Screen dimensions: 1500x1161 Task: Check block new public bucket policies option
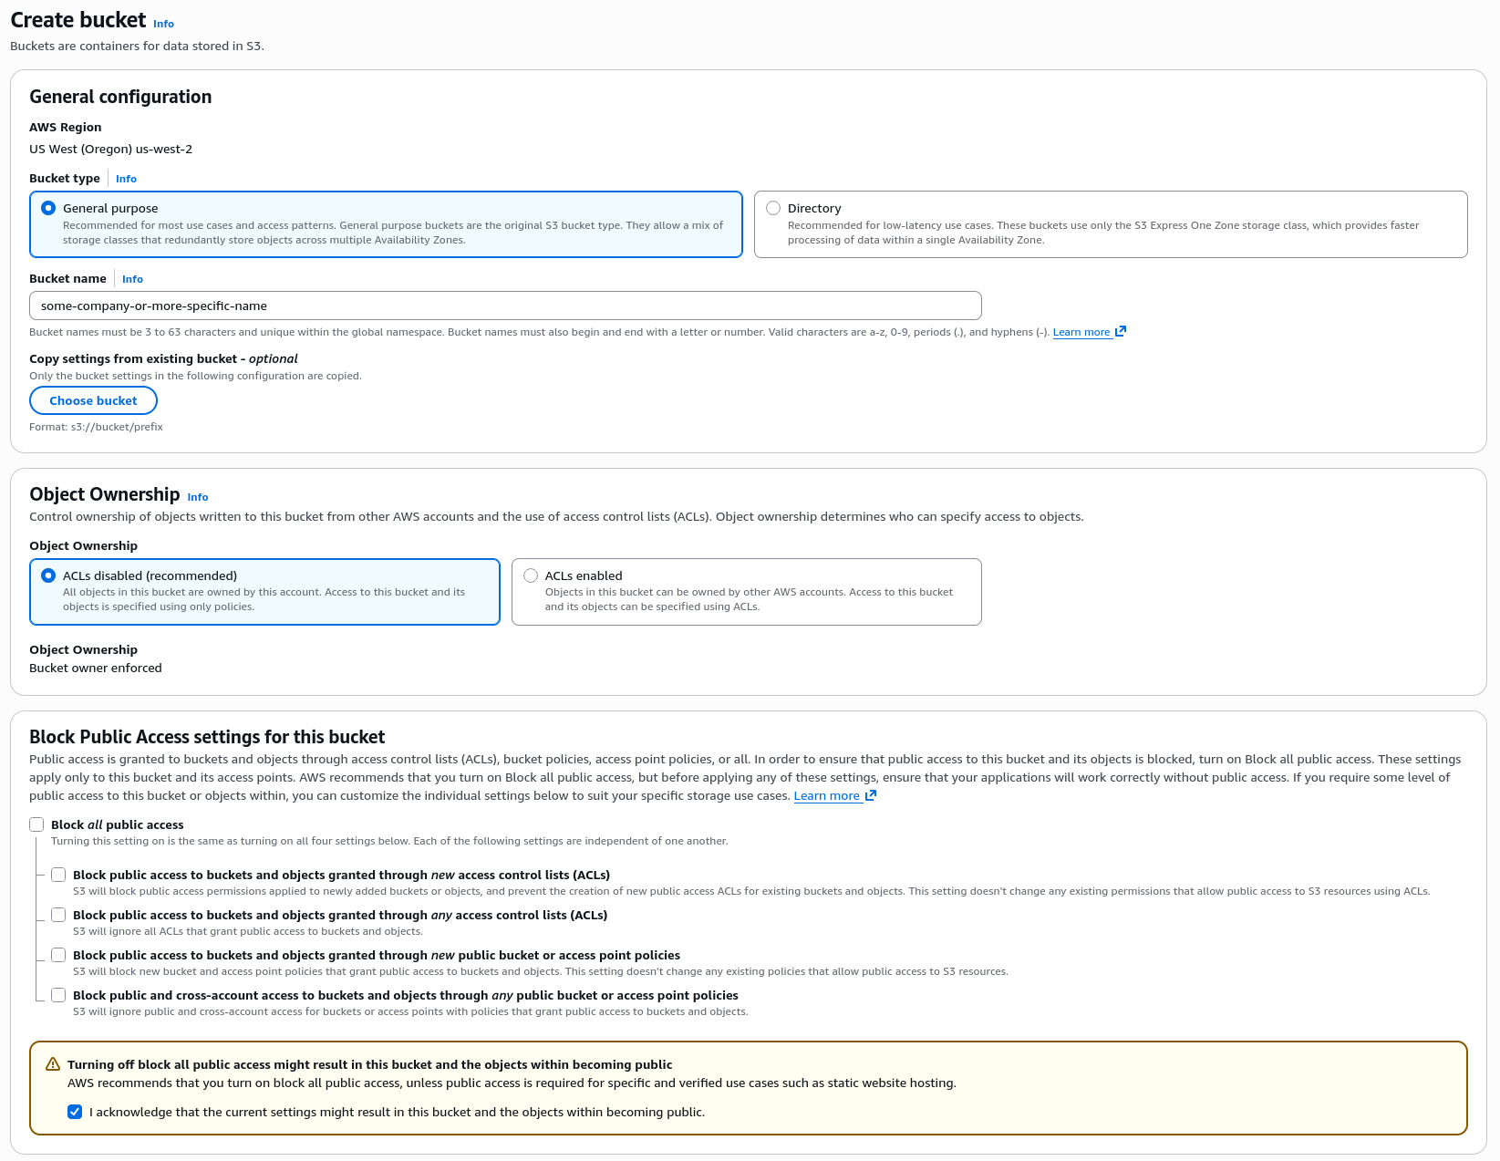pyautogui.click(x=58, y=955)
